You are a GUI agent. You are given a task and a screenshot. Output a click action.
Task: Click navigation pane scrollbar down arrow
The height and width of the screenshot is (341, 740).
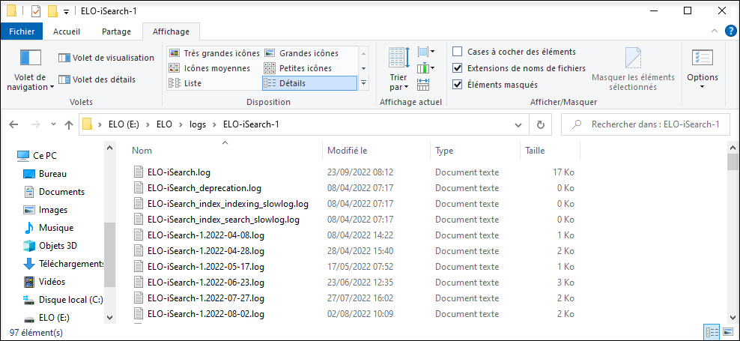(109, 317)
